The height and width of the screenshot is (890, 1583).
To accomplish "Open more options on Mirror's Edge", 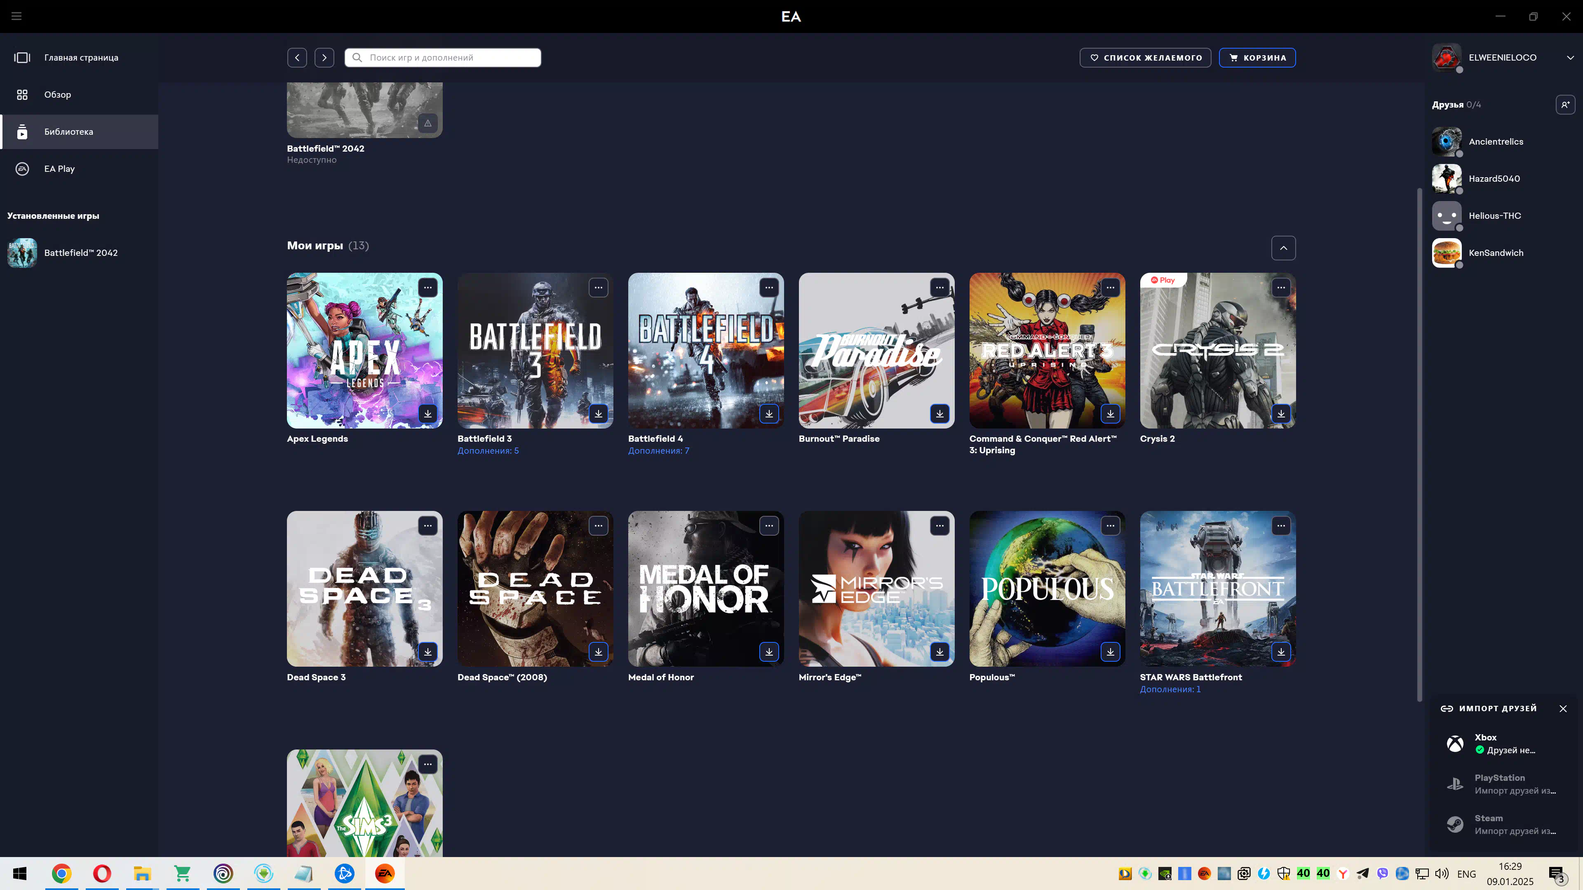I will (939, 526).
